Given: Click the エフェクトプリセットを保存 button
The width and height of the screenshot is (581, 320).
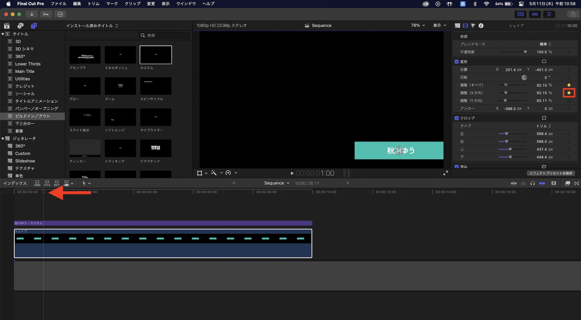Looking at the screenshot, I should point(550,173).
